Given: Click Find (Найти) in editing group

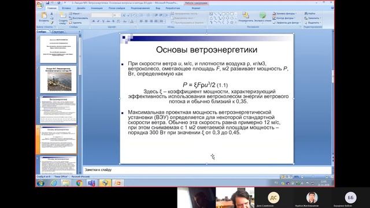Looking at the screenshot, I should (310, 13).
